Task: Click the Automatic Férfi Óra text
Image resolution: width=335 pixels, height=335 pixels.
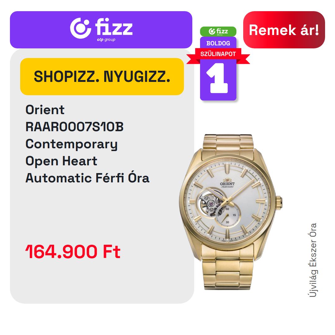Action: [x=87, y=177]
